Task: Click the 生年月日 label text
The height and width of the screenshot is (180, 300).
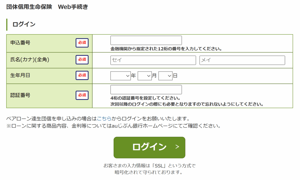Action: tap(20, 75)
